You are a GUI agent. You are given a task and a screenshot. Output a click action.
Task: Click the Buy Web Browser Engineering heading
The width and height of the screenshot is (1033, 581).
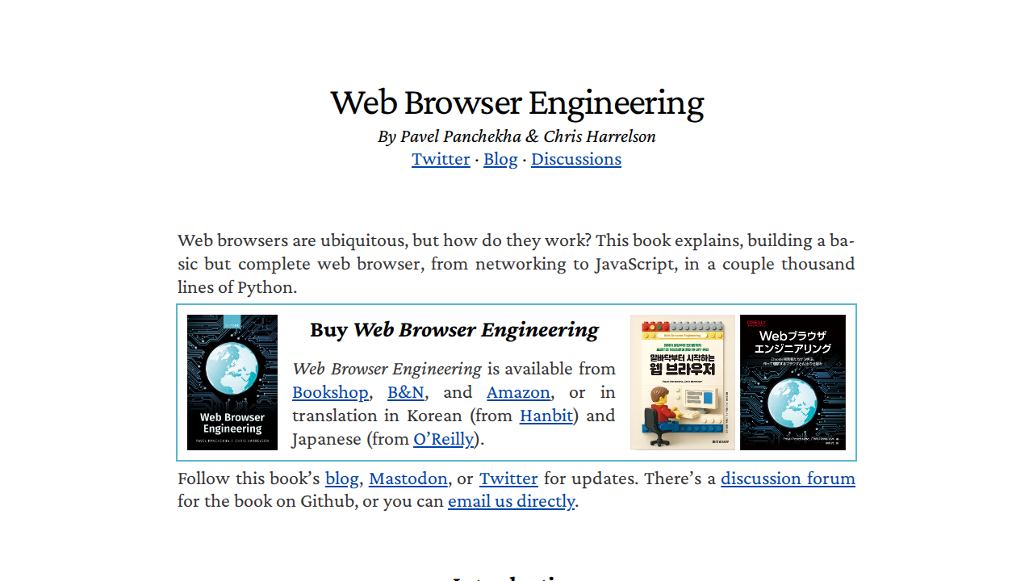click(x=454, y=329)
